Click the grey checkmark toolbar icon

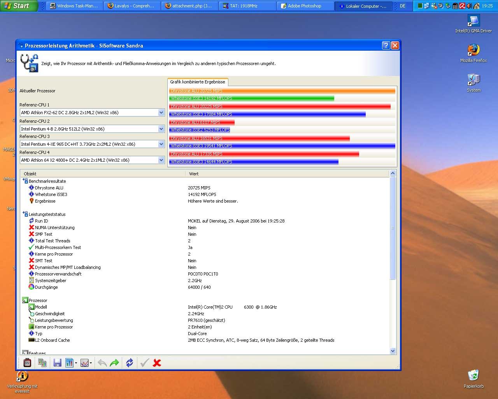144,363
